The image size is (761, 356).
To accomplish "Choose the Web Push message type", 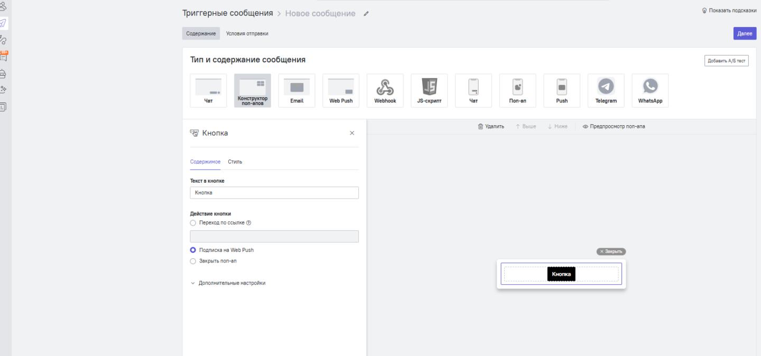I will pos(341,90).
